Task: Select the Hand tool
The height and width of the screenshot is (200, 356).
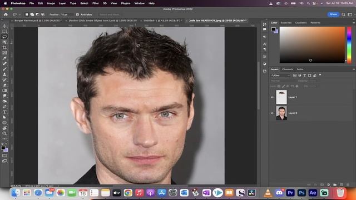Action: pyautogui.click(x=4, y=128)
